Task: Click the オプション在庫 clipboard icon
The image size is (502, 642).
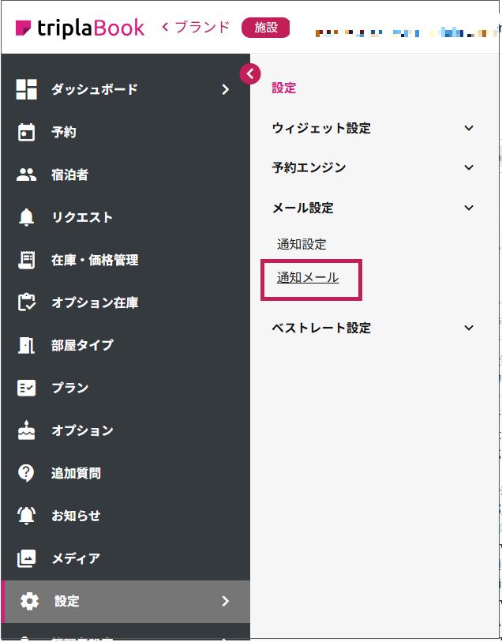Action: click(x=27, y=302)
